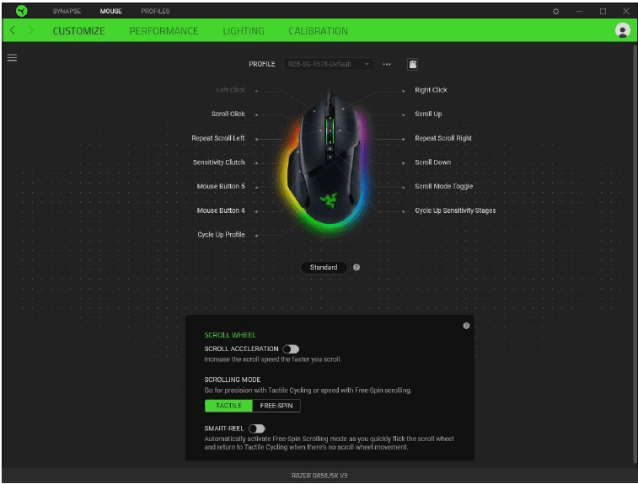This screenshot has width=638, height=484.
Task: Open the user account avatar
Action: [622, 30]
